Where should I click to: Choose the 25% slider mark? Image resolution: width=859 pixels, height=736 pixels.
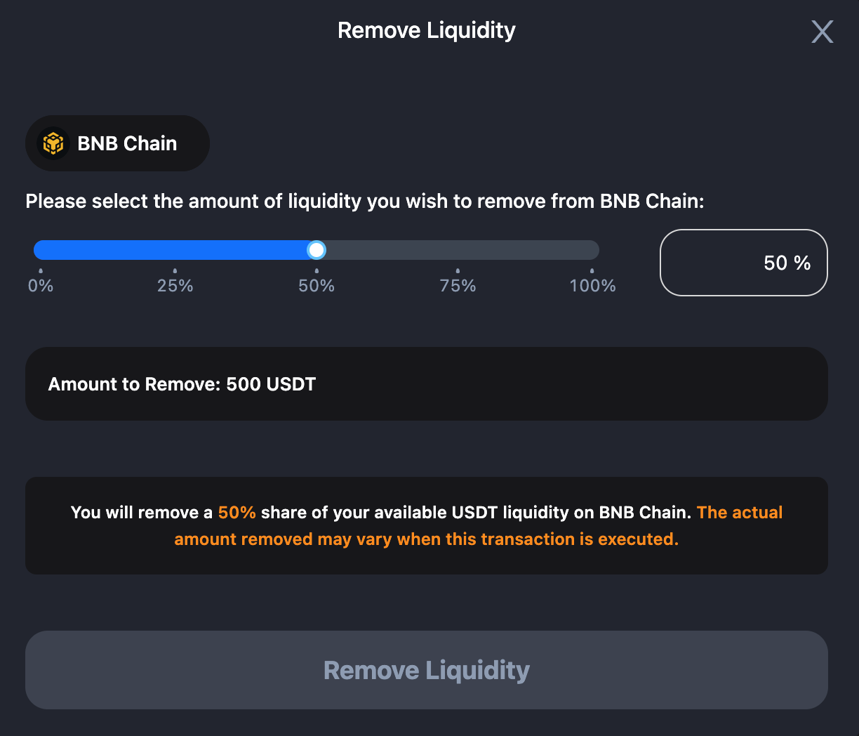pyautogui.click(x=175, y=285)
